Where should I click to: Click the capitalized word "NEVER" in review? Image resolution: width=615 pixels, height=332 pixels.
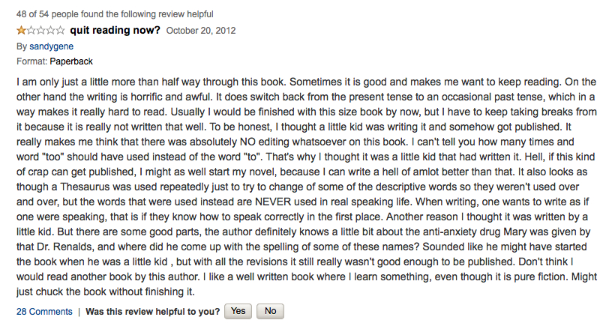273,202
